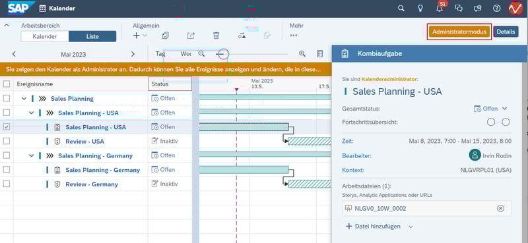The image size is (528, 243).
Task: Open the add new event plus dropdown
Action: click(139, 36)
